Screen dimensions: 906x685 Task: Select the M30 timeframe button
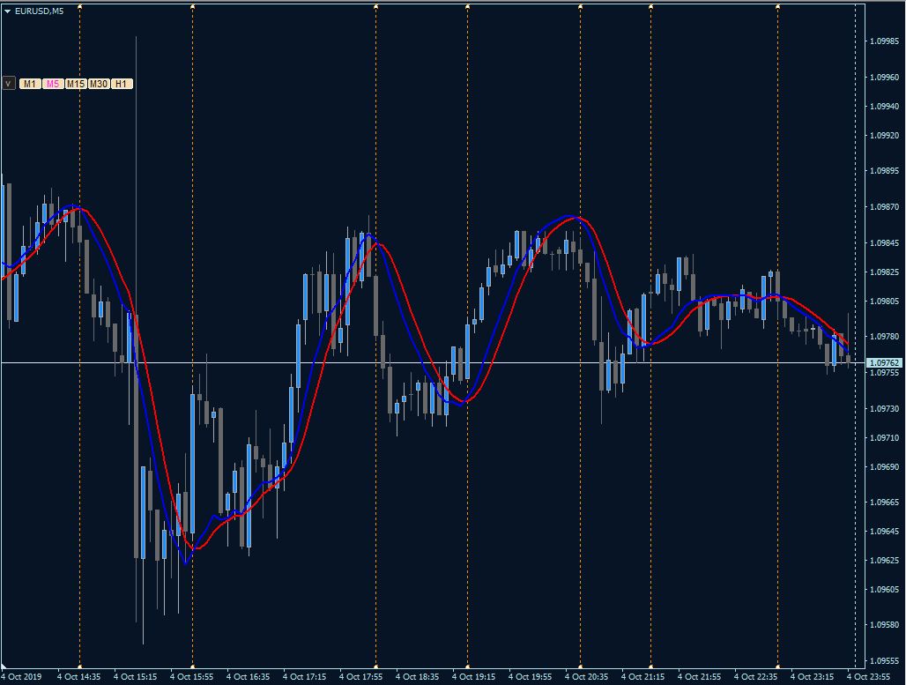click(99, 84)
